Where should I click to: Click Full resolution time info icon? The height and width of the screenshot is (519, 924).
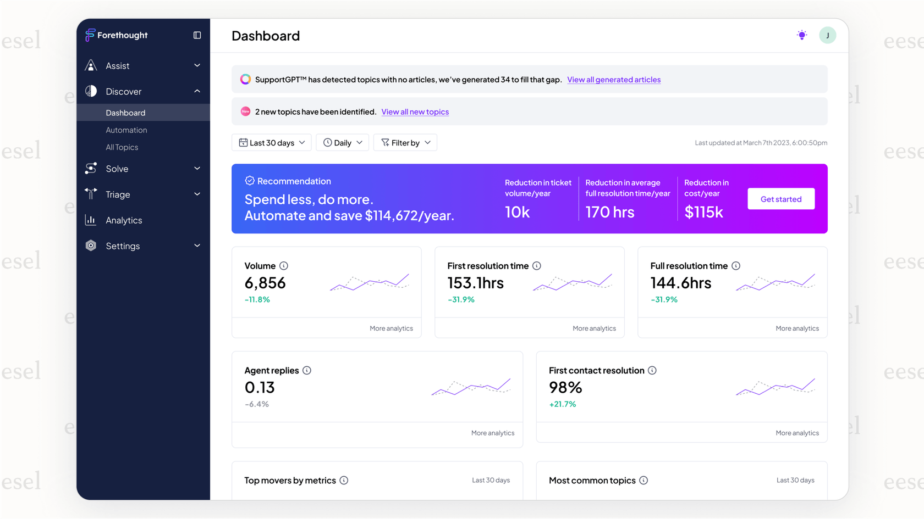[736, 266]
